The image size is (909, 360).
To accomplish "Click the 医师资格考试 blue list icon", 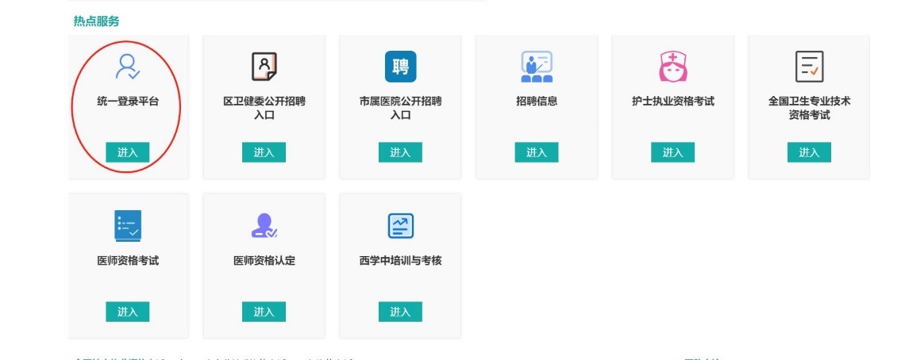I will point(127,226).
